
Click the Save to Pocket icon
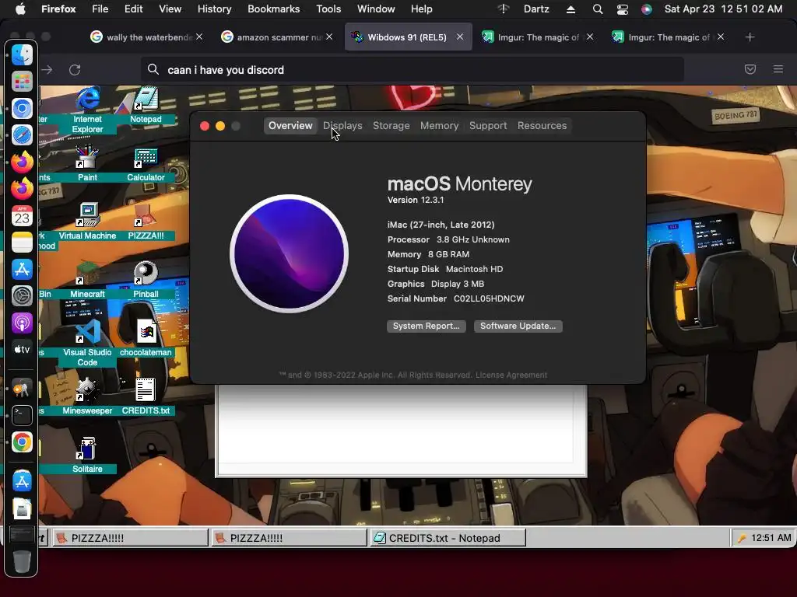[750, 69]
